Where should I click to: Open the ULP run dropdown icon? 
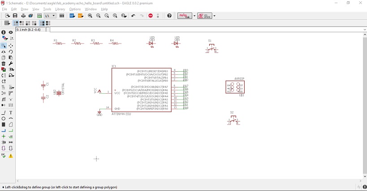tap(81, 16)
